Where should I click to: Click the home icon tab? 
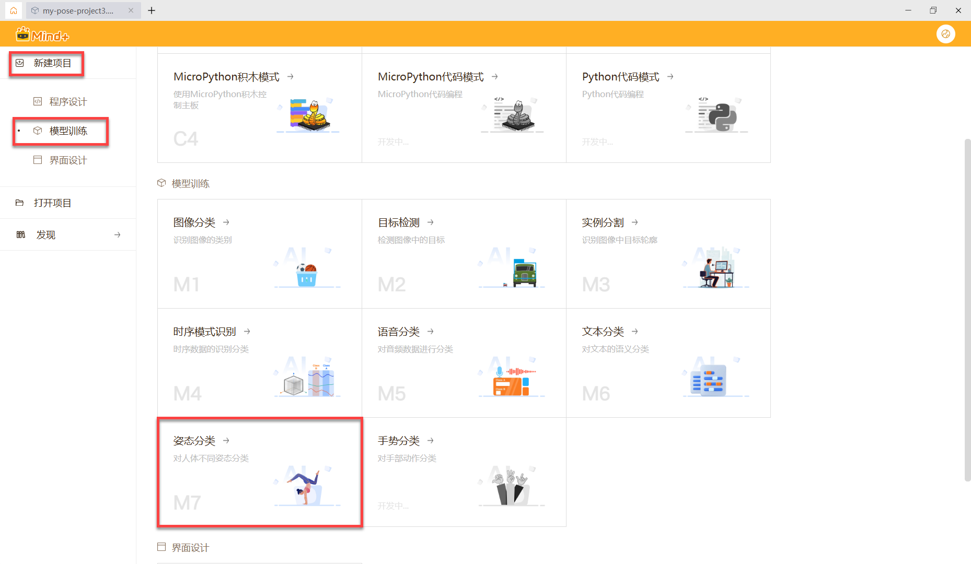pyautogui.click(x=14, y=10)
